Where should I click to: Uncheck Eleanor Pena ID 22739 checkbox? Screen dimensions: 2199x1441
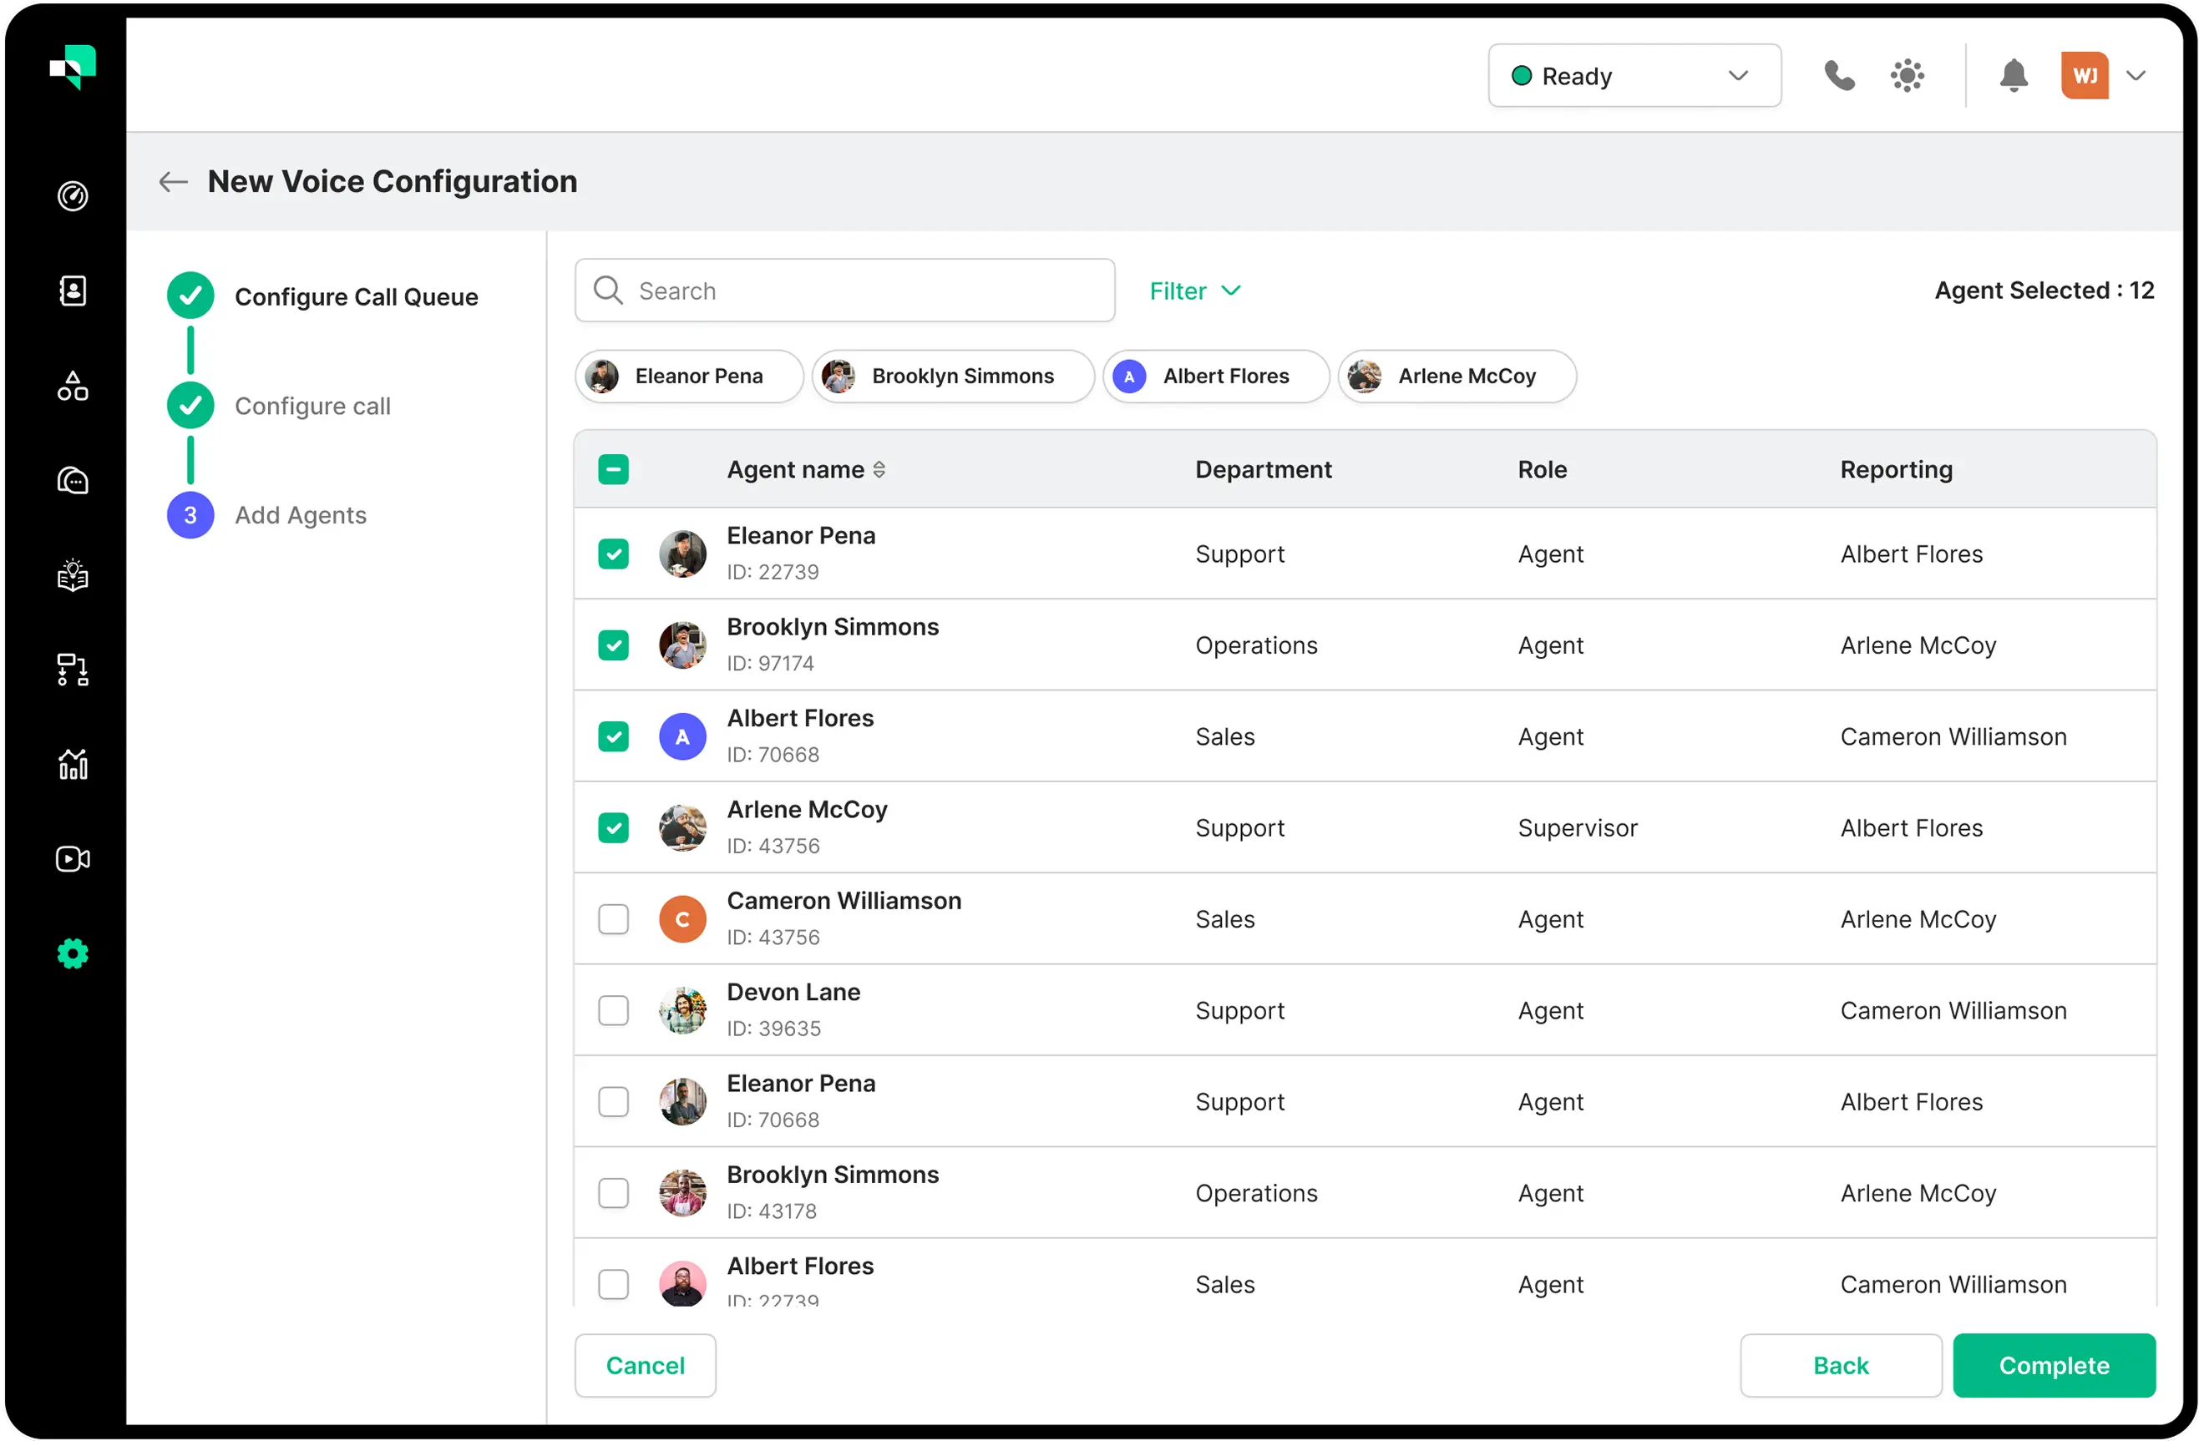pyautogui.click(x=612, y=554)
